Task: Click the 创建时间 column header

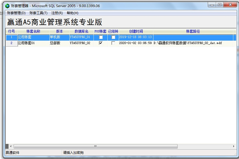Action: coord(136,32)
